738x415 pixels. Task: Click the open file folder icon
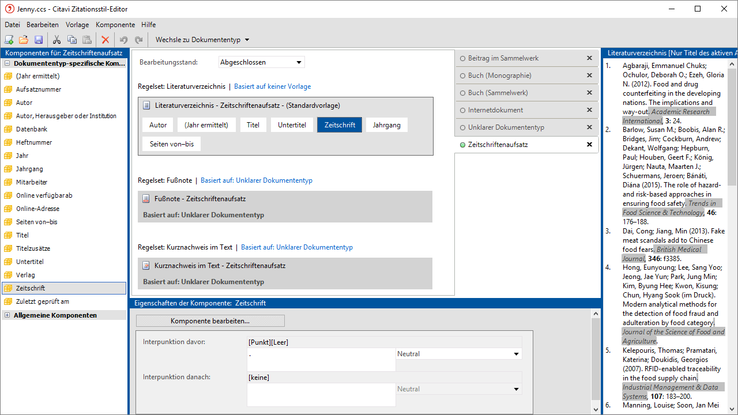click(x=24, y=40)
